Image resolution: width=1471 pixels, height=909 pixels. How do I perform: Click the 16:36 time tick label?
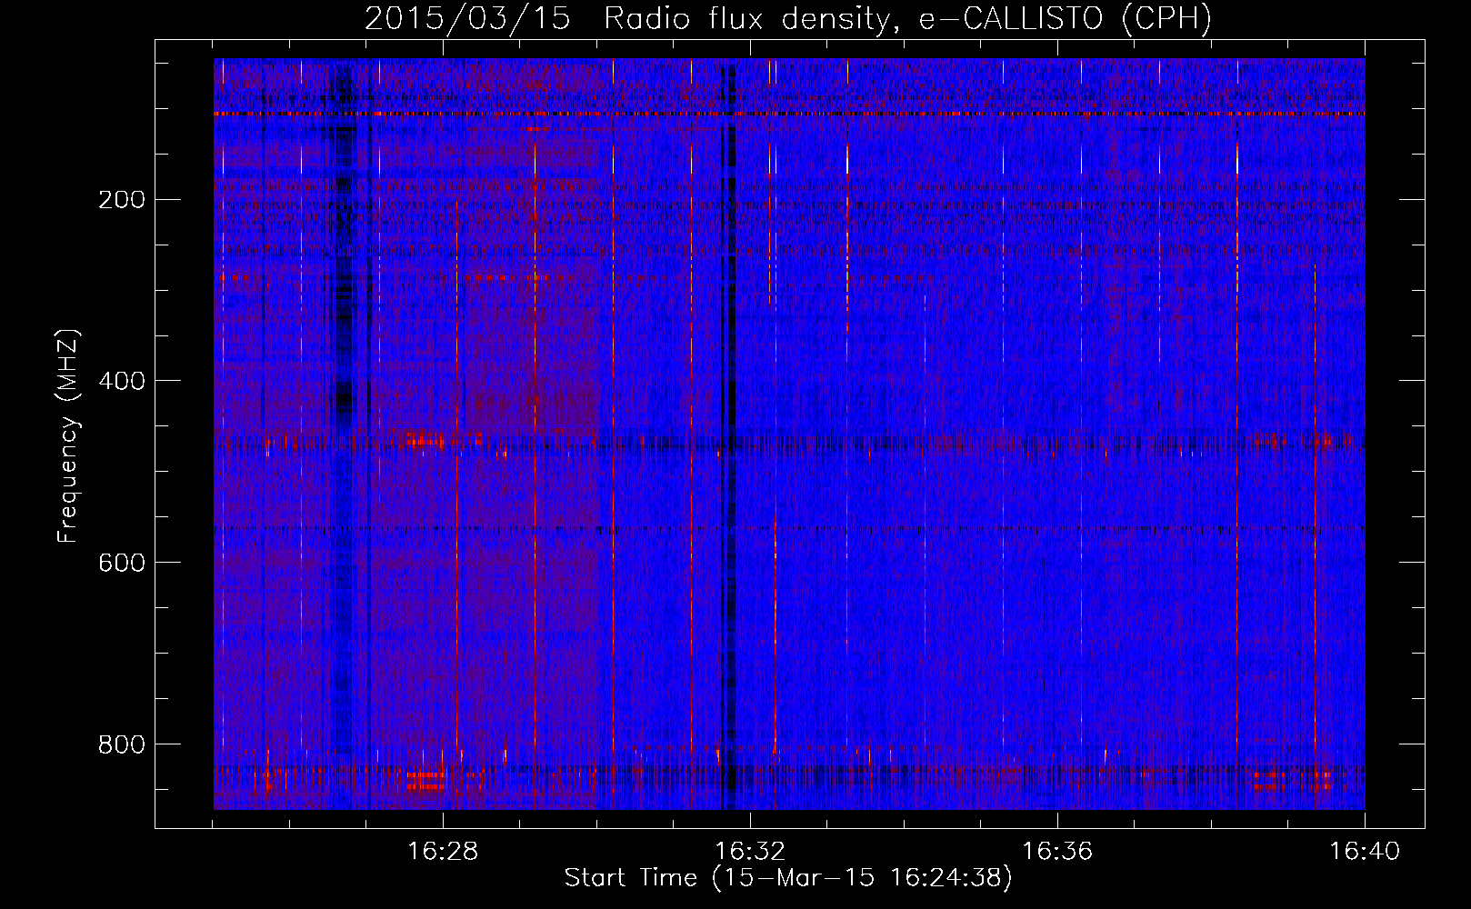[x=1057, y=851]
